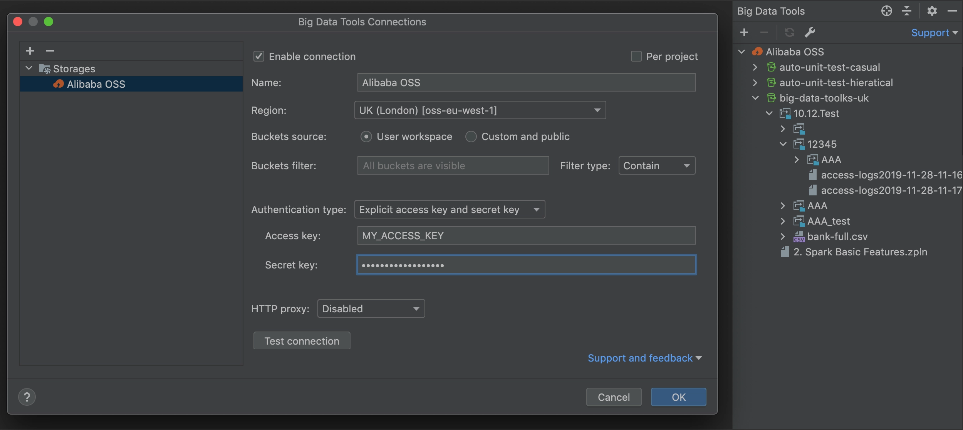This screenshot has height=430, width=963.
Task: Click the Buckets filter input field
Action: (453, 166)
